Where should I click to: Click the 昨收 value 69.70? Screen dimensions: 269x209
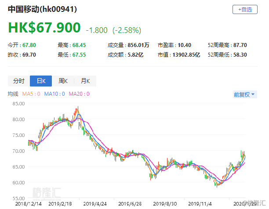coord(29,55)
